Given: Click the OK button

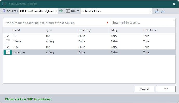Looking at the screenshot, I should click(x=166, y=89).
